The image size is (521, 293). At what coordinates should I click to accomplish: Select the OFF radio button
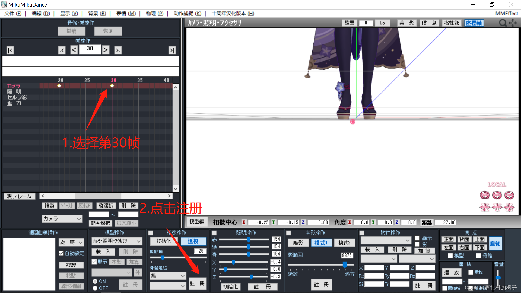click(95, 288)
